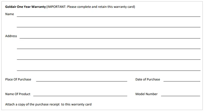Click the Address field label

11,36
